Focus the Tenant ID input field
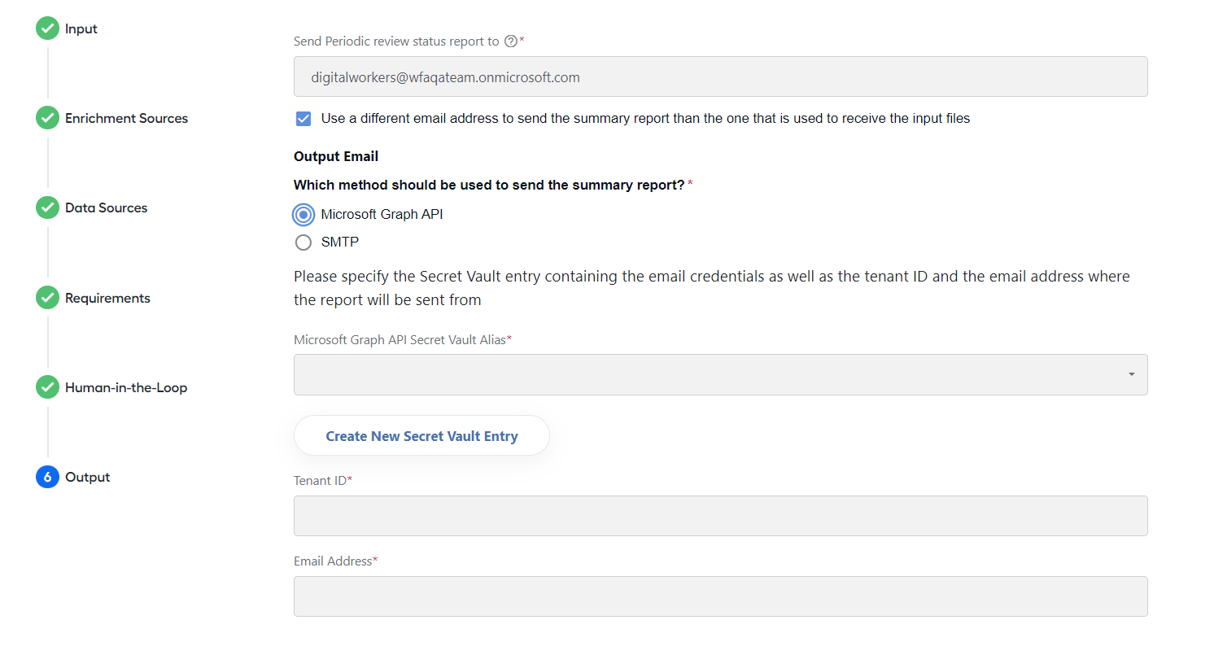 click(720, 516)
